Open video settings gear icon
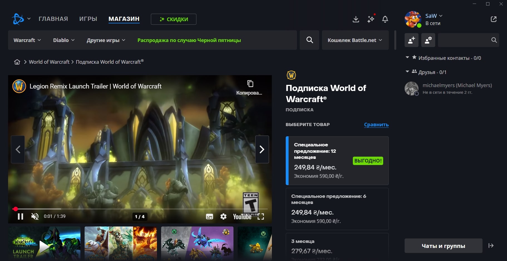 [223, 216]
